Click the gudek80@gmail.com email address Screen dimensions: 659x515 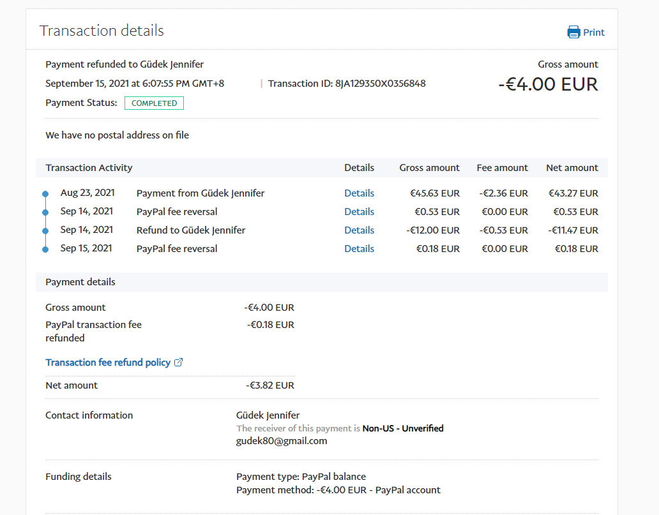pos(282,441)
